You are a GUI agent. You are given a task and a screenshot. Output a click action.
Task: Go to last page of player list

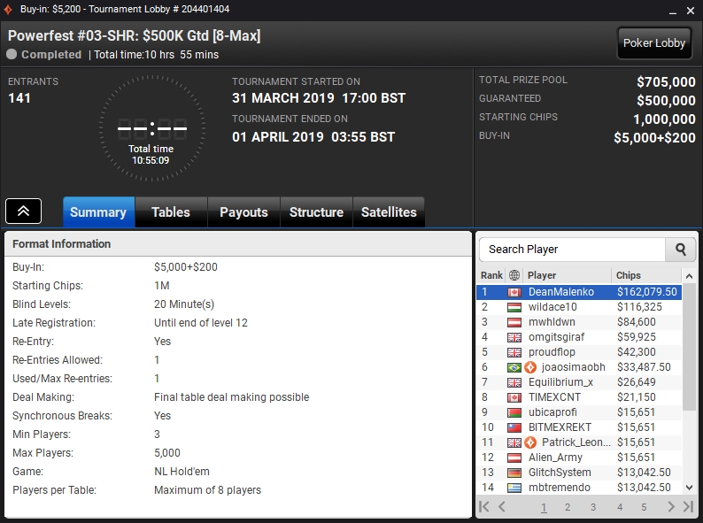(688, 506)
